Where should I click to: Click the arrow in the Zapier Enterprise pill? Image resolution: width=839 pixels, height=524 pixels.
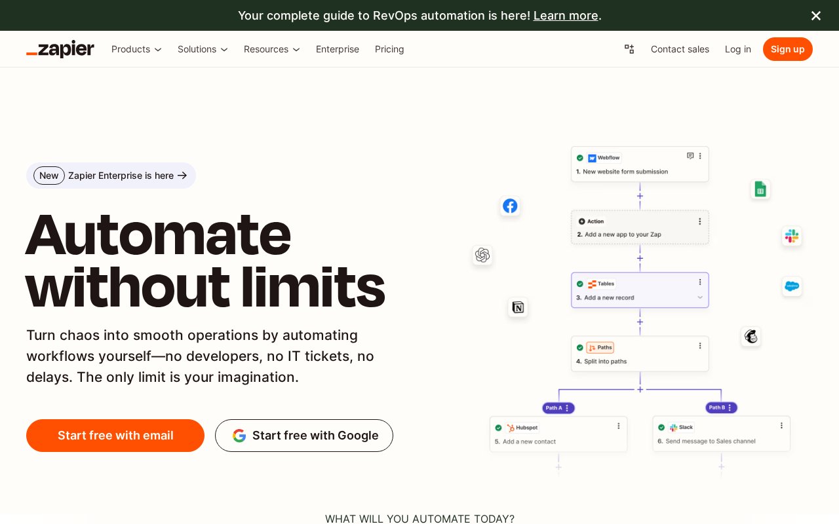point(182,176)
